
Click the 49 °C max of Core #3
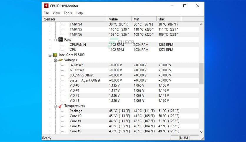tap(169, 131)
